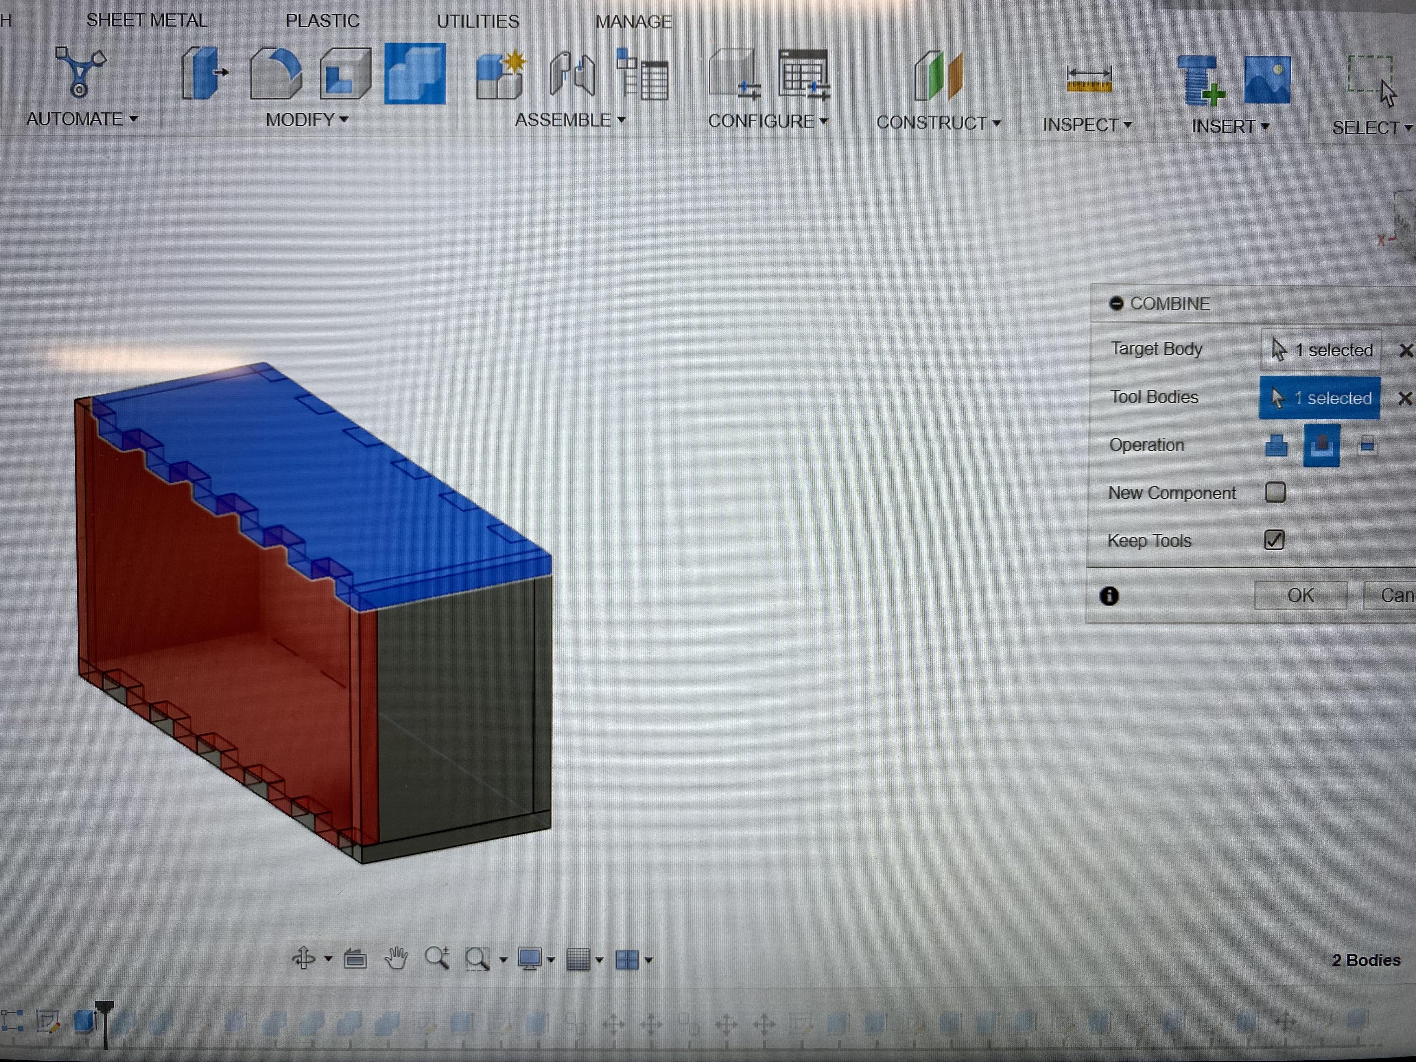Clear the Tool Bodies selection
Viewport: 1416px width, 1062px height.
(1404, 398)
